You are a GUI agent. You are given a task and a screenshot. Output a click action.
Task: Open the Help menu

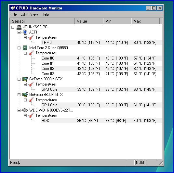(45, 14)
